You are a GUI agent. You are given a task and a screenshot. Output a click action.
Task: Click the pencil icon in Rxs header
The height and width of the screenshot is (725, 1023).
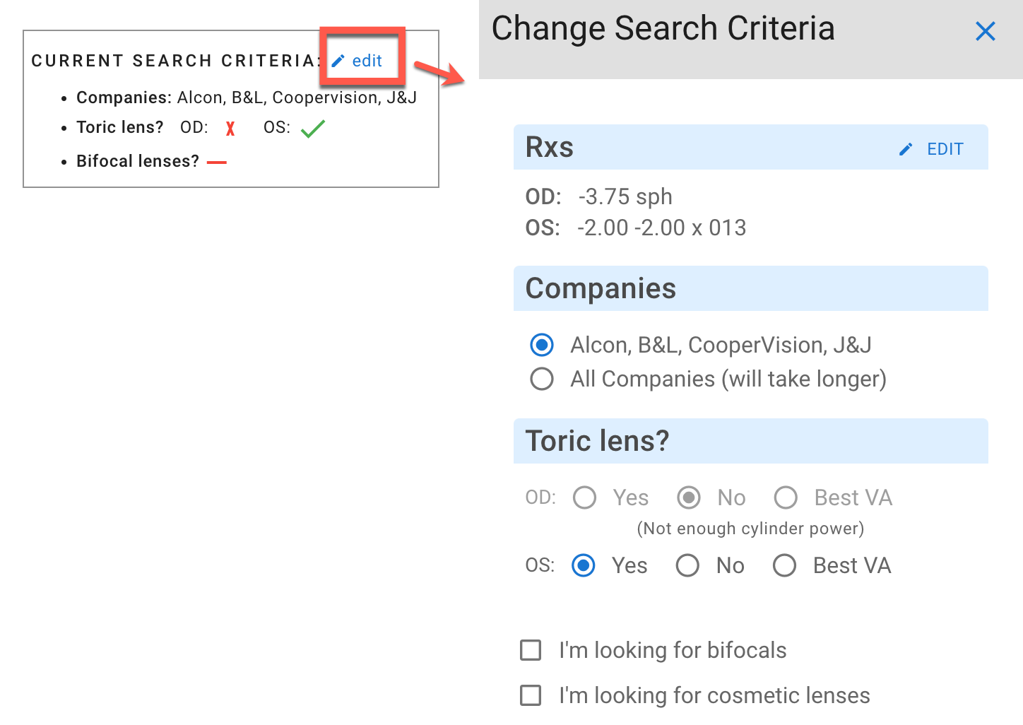click(906, 149)
